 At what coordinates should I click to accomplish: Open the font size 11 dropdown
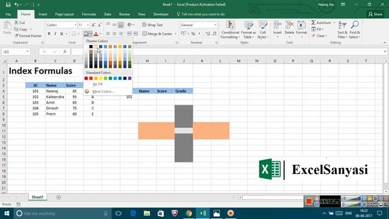click(88, 25)
